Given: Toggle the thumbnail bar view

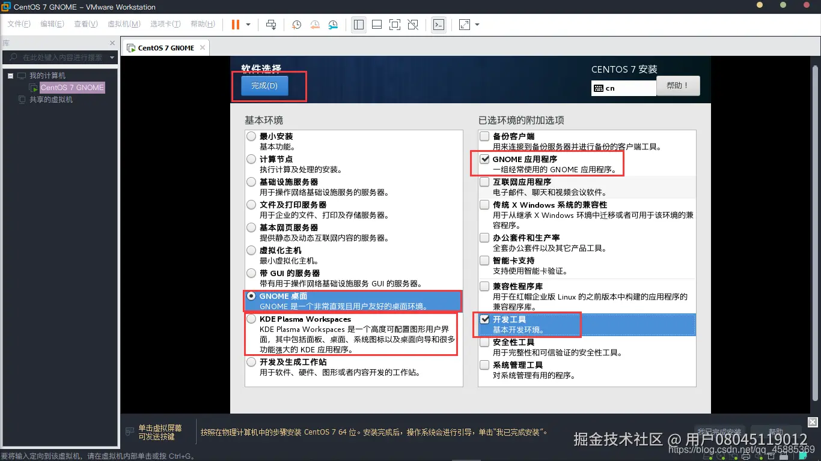Looking at the screenshot, I should coord(377,25).
